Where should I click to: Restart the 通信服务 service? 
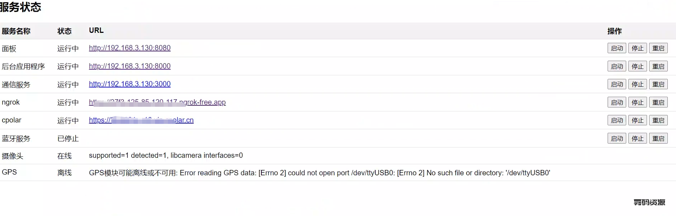[658, 84]
